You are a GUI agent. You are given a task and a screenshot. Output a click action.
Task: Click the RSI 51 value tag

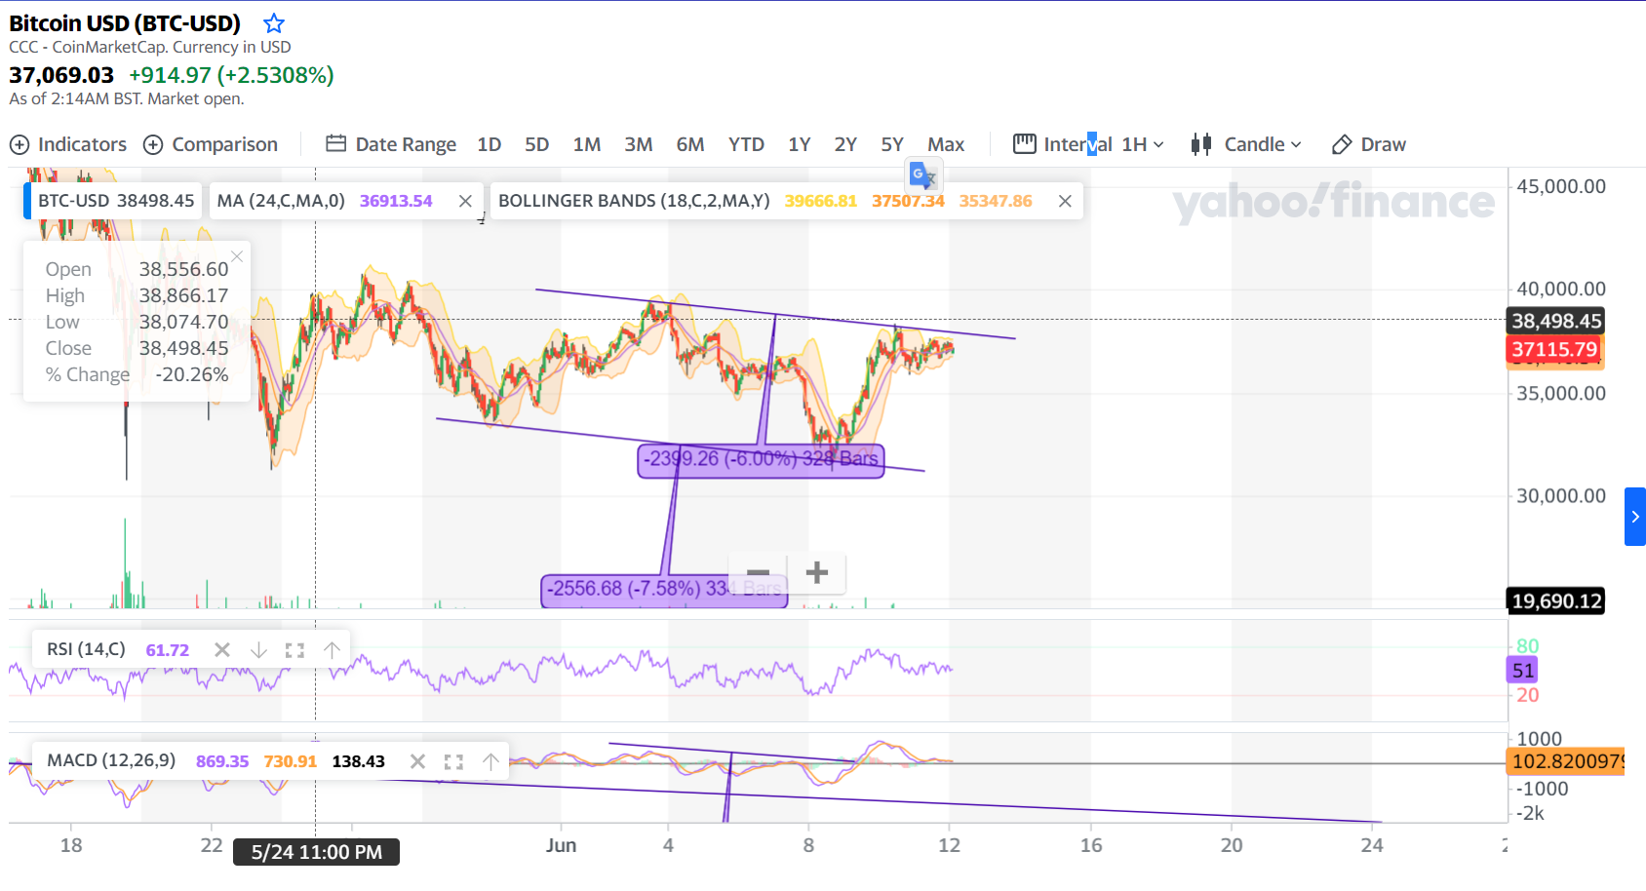click(x=1522, y=670)
